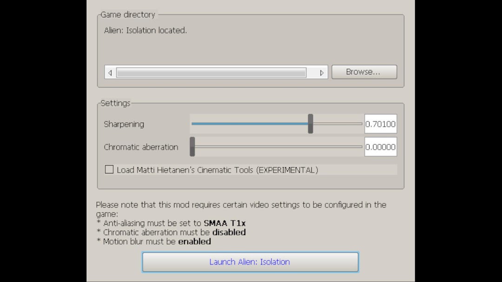Click the 'Chromatic aberration' setting label
Viewport: 502px width, 282px height.
[x=141, y=147]
